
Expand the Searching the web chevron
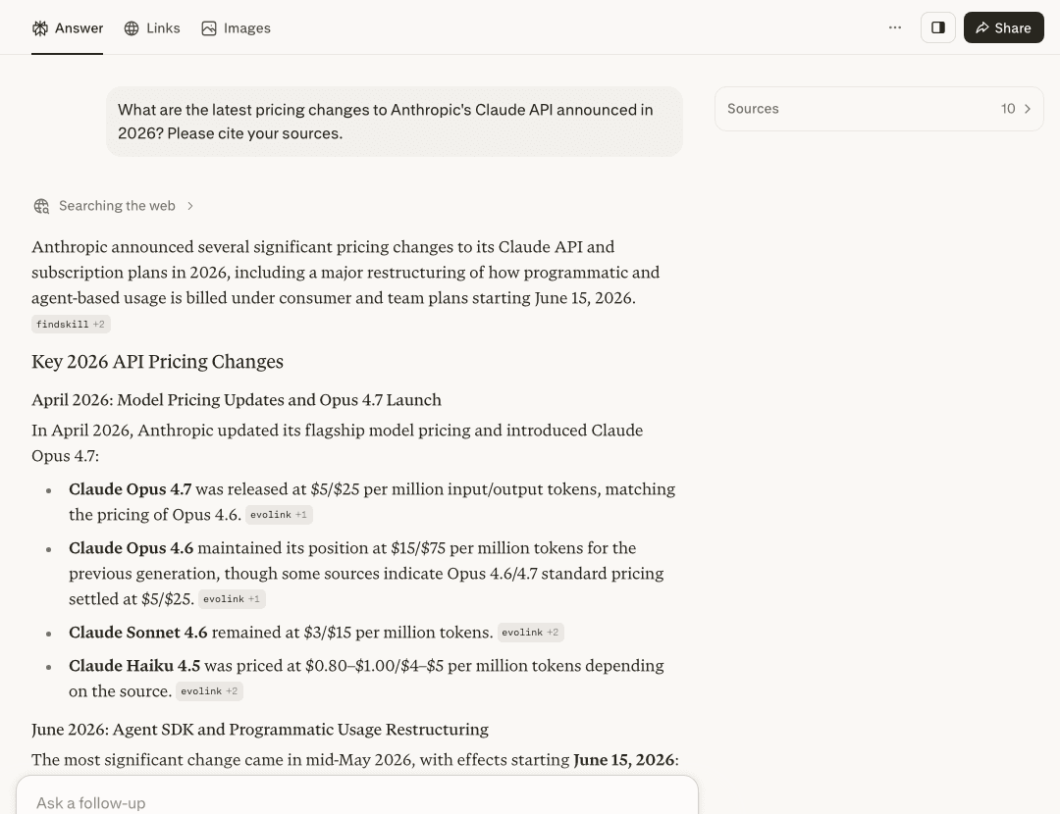[190, 206]
